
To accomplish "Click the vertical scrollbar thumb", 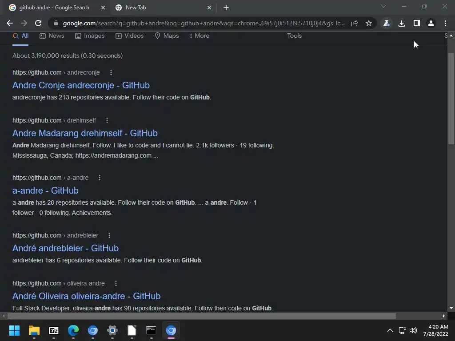I will (x=451, y=99).
